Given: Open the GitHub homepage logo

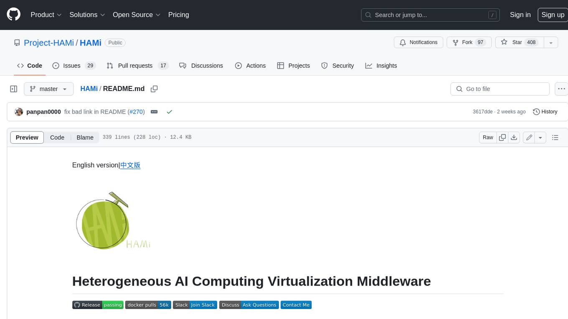Looking at the screenshot, I should coord(13,15).
